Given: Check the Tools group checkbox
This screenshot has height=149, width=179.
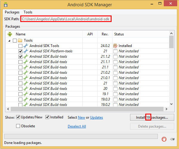Looking at the screenshot, I should coord(15,40).
